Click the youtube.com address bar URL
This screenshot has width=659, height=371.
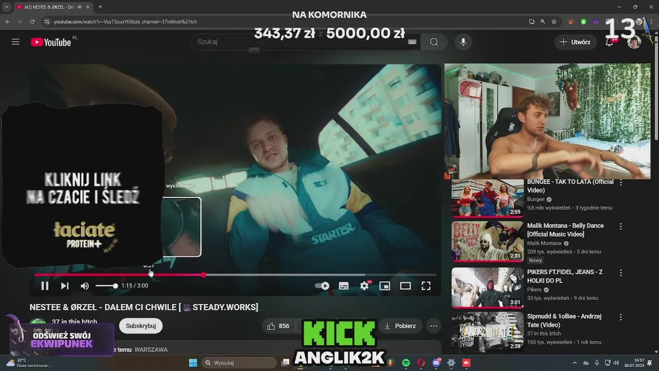pyautogui.click(x=125, y=22)
